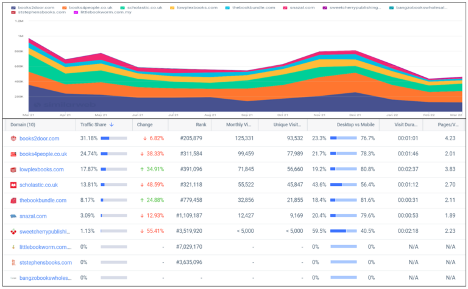The height and width of the screenshot is (289, 468).
Task: Click the thebookbundle.com favicon in table
Action: 13,201
